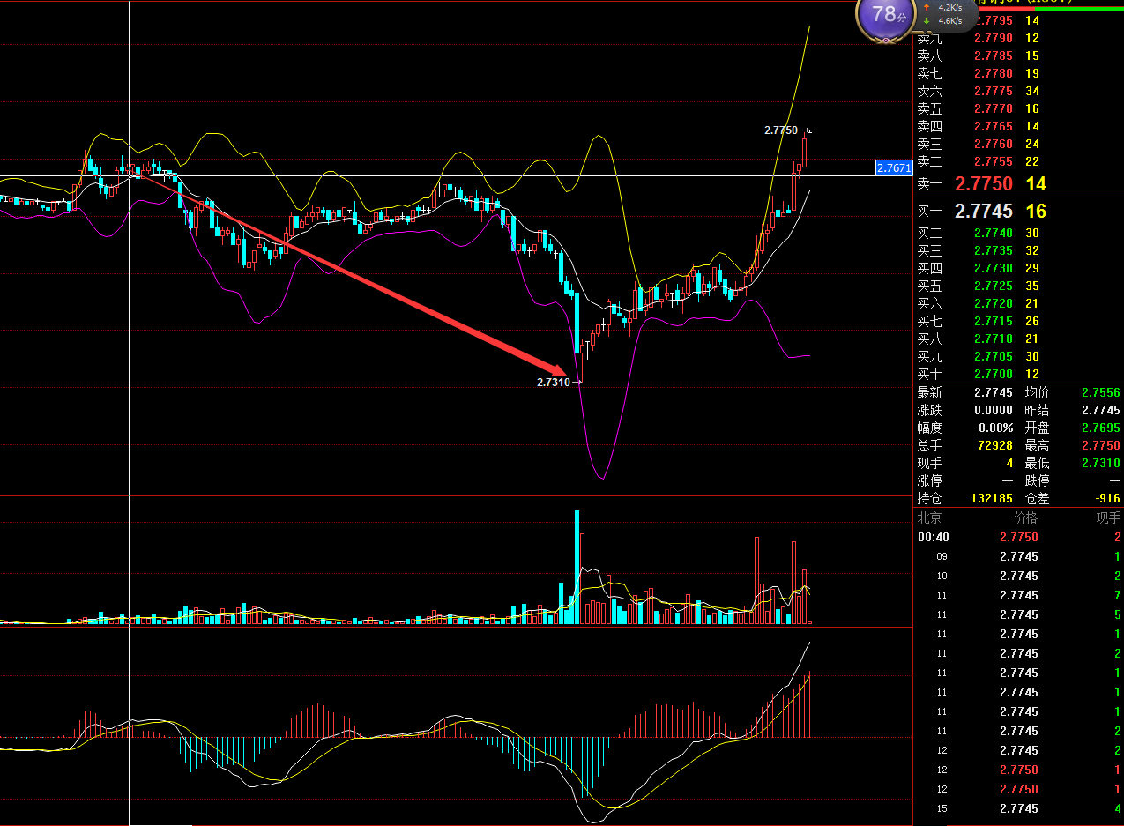Click the 最新 latest price field

pyautogui.click(x=965, y=392)
